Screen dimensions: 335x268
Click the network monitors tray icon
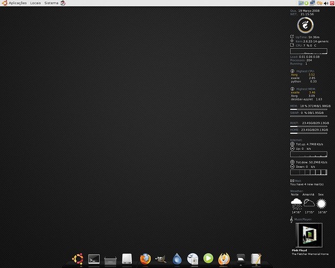click(312, 3)
